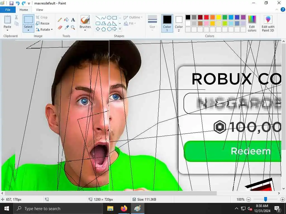Open Paint Help question mark icon
286x214 pixels.
point(283,10)
